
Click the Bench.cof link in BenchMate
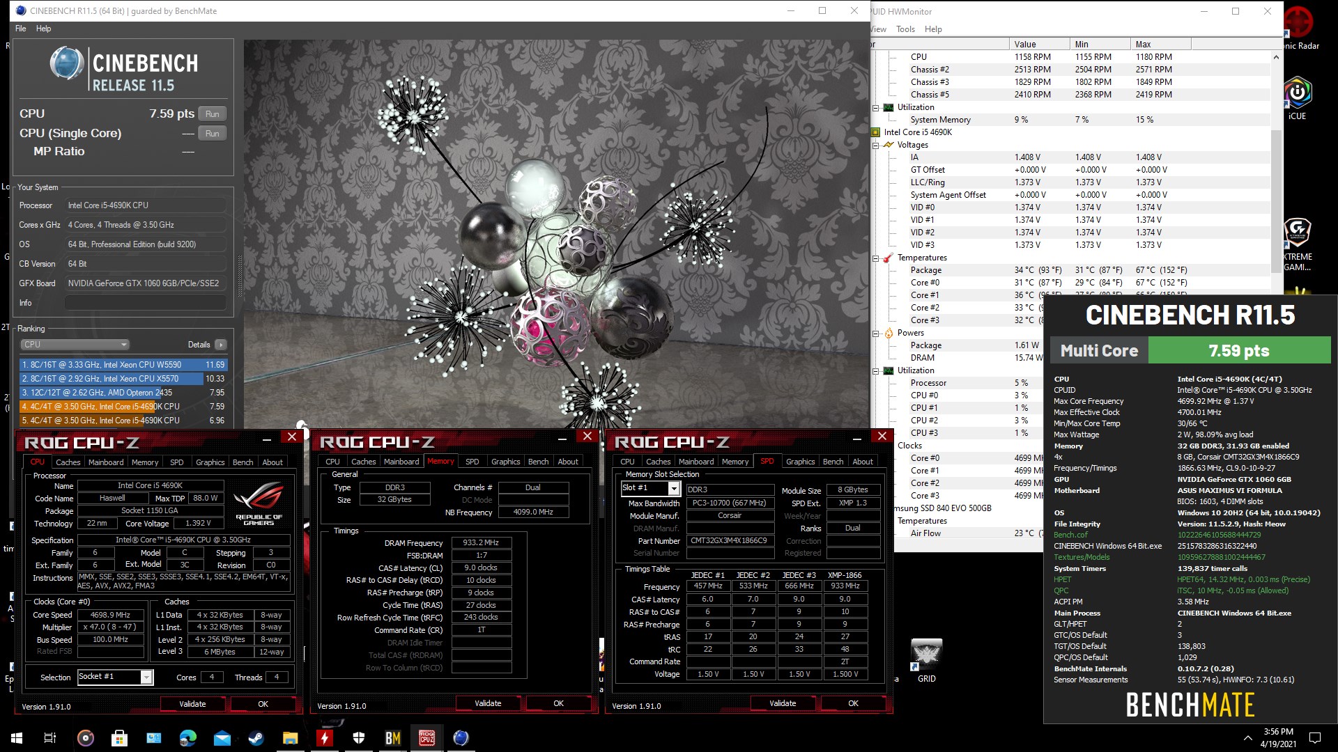1070,535
